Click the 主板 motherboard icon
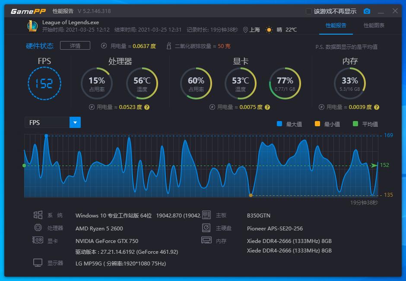The image size is (406, 281). (206, 215)
